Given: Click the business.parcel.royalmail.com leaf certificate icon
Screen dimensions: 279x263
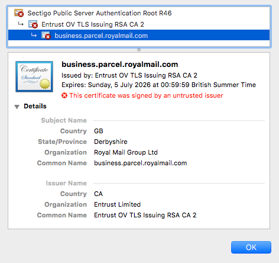Looking at the screenshot, I should [x=46, y=36].
